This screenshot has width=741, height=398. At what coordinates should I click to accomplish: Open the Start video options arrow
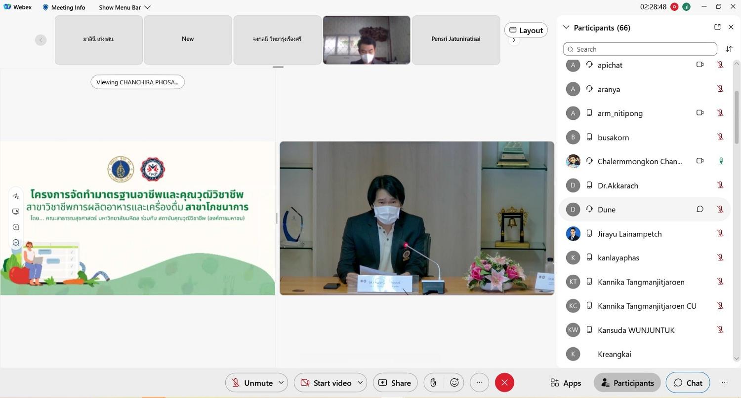[x=361, y=383]
